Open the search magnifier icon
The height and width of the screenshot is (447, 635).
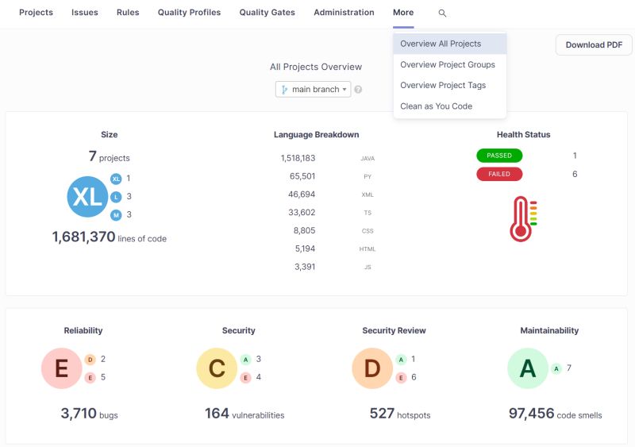(x=442, y=13)
